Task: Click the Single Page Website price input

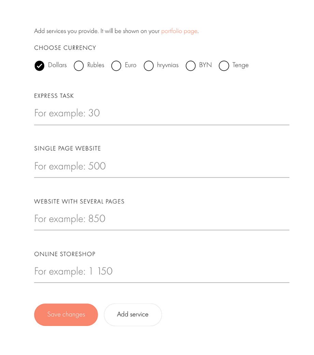Action: (x=161, y=166)
